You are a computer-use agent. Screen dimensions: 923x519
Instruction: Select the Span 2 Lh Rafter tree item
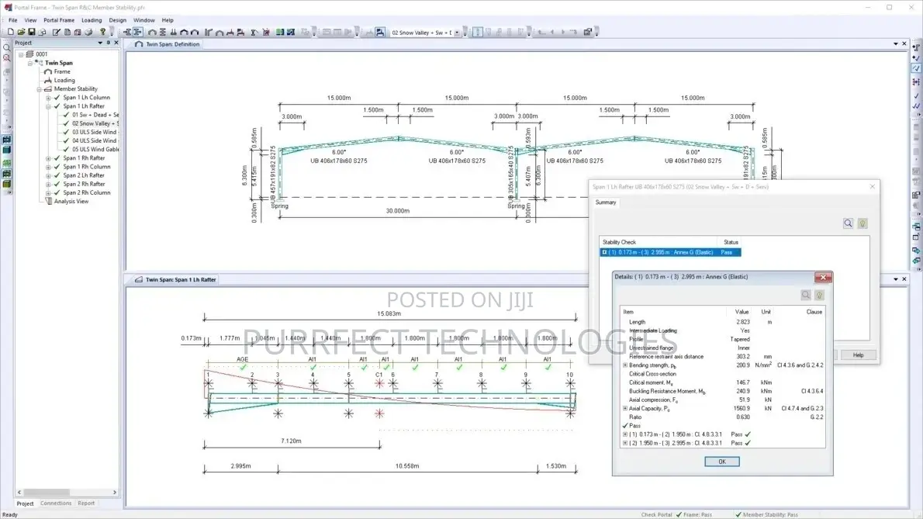pos(84,175)
